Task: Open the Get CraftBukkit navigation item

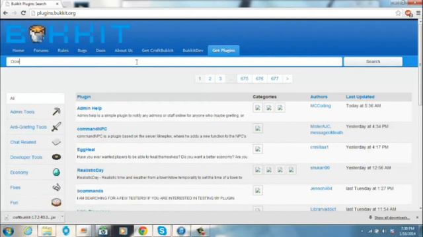Action: pyautogui.click(x=157, y=50)
